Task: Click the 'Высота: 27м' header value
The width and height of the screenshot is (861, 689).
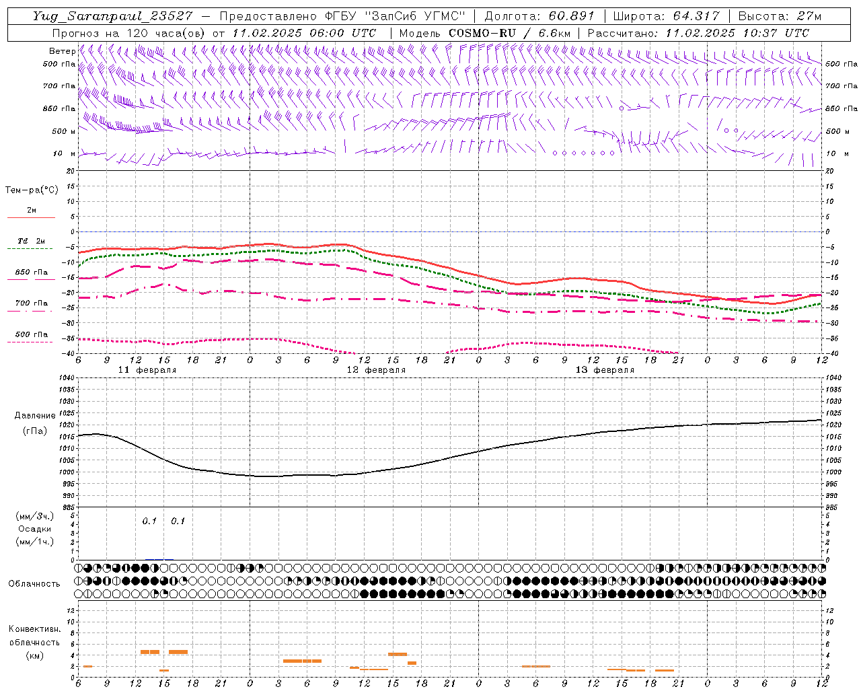Action: tap(780, 16)
